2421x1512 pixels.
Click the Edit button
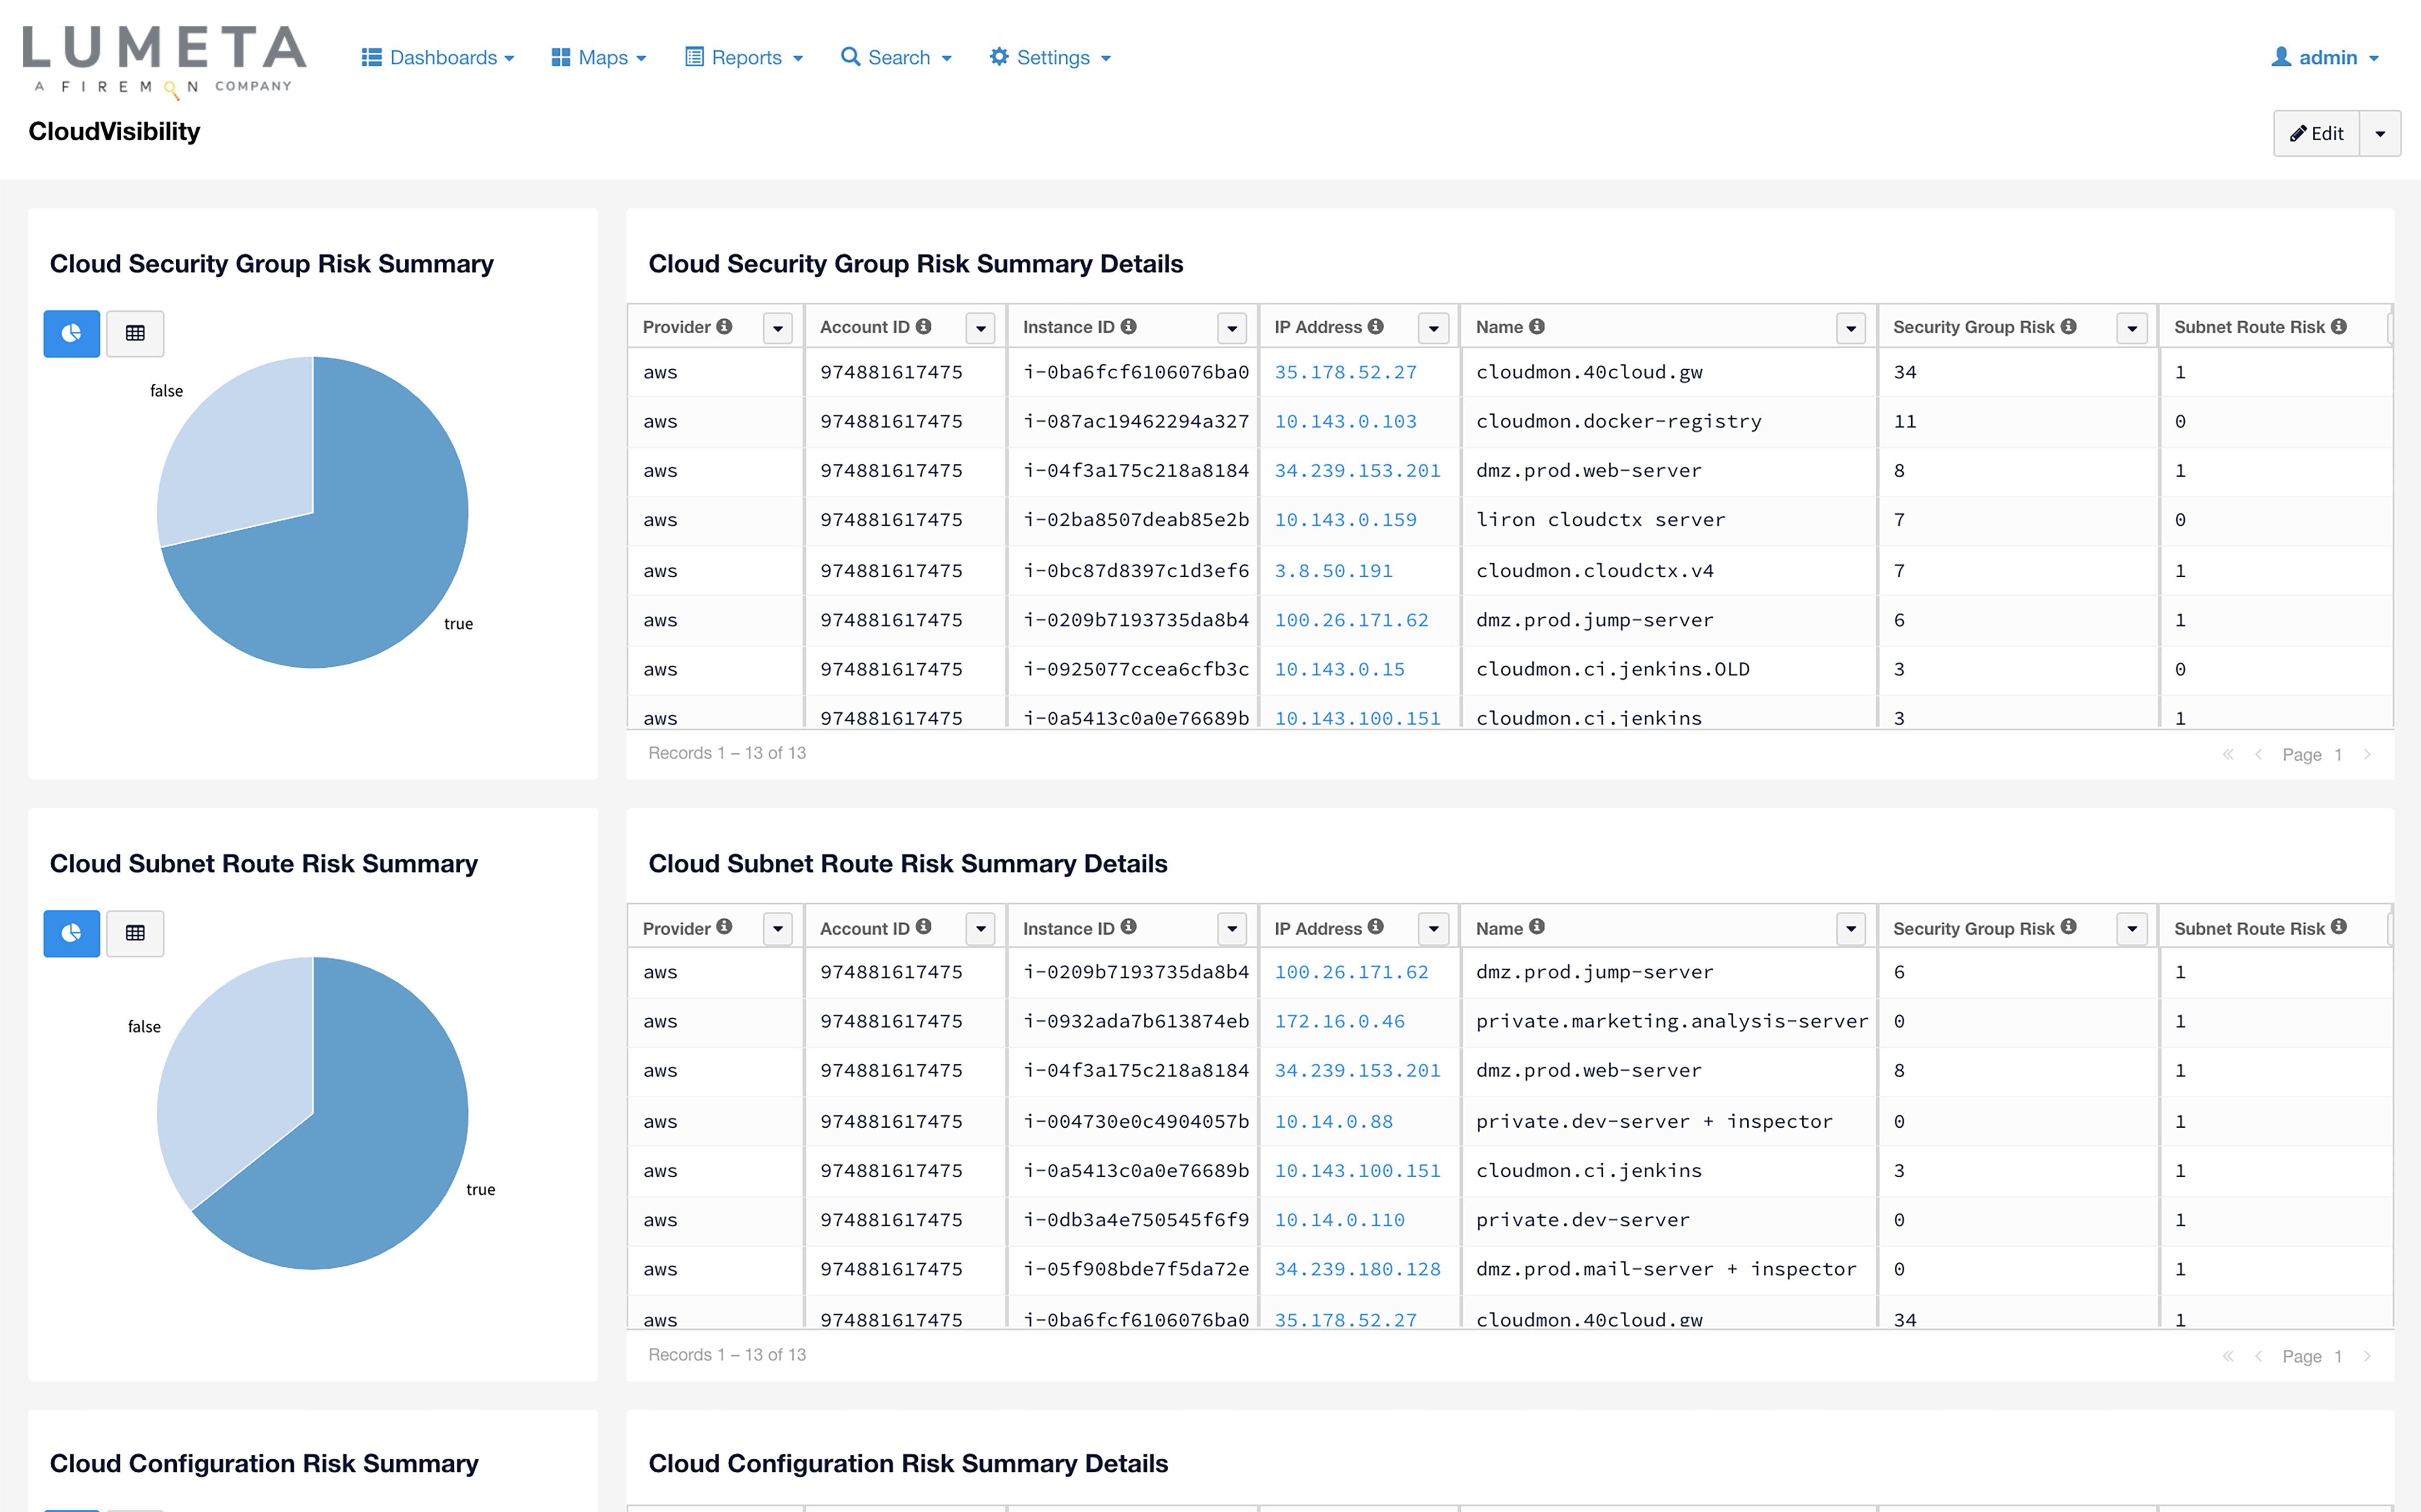(2317, 132)
